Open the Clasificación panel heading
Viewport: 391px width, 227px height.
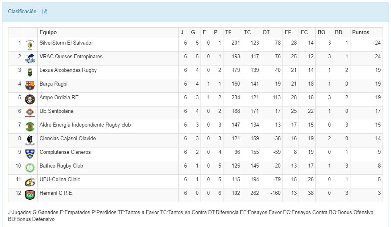coord(22,12)
